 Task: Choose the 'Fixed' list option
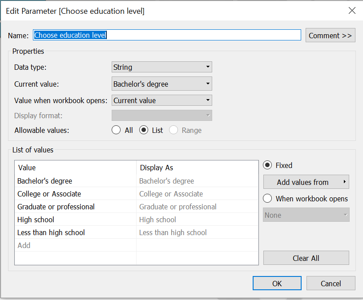coord(267,165)
